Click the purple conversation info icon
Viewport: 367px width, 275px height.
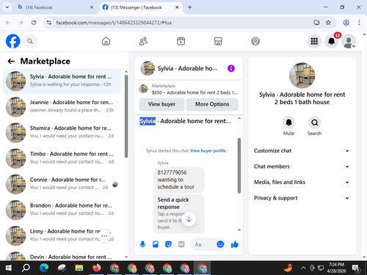click(231, 68)
